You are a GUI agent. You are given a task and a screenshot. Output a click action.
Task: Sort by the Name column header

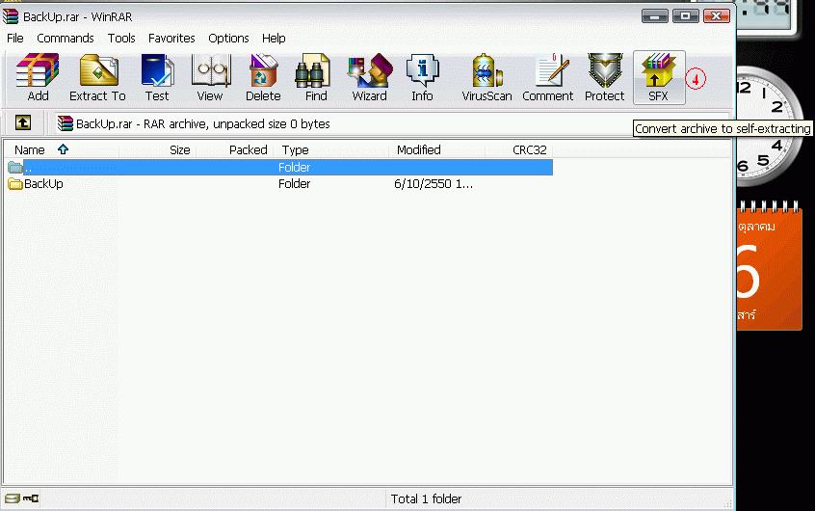coord(62,149)
